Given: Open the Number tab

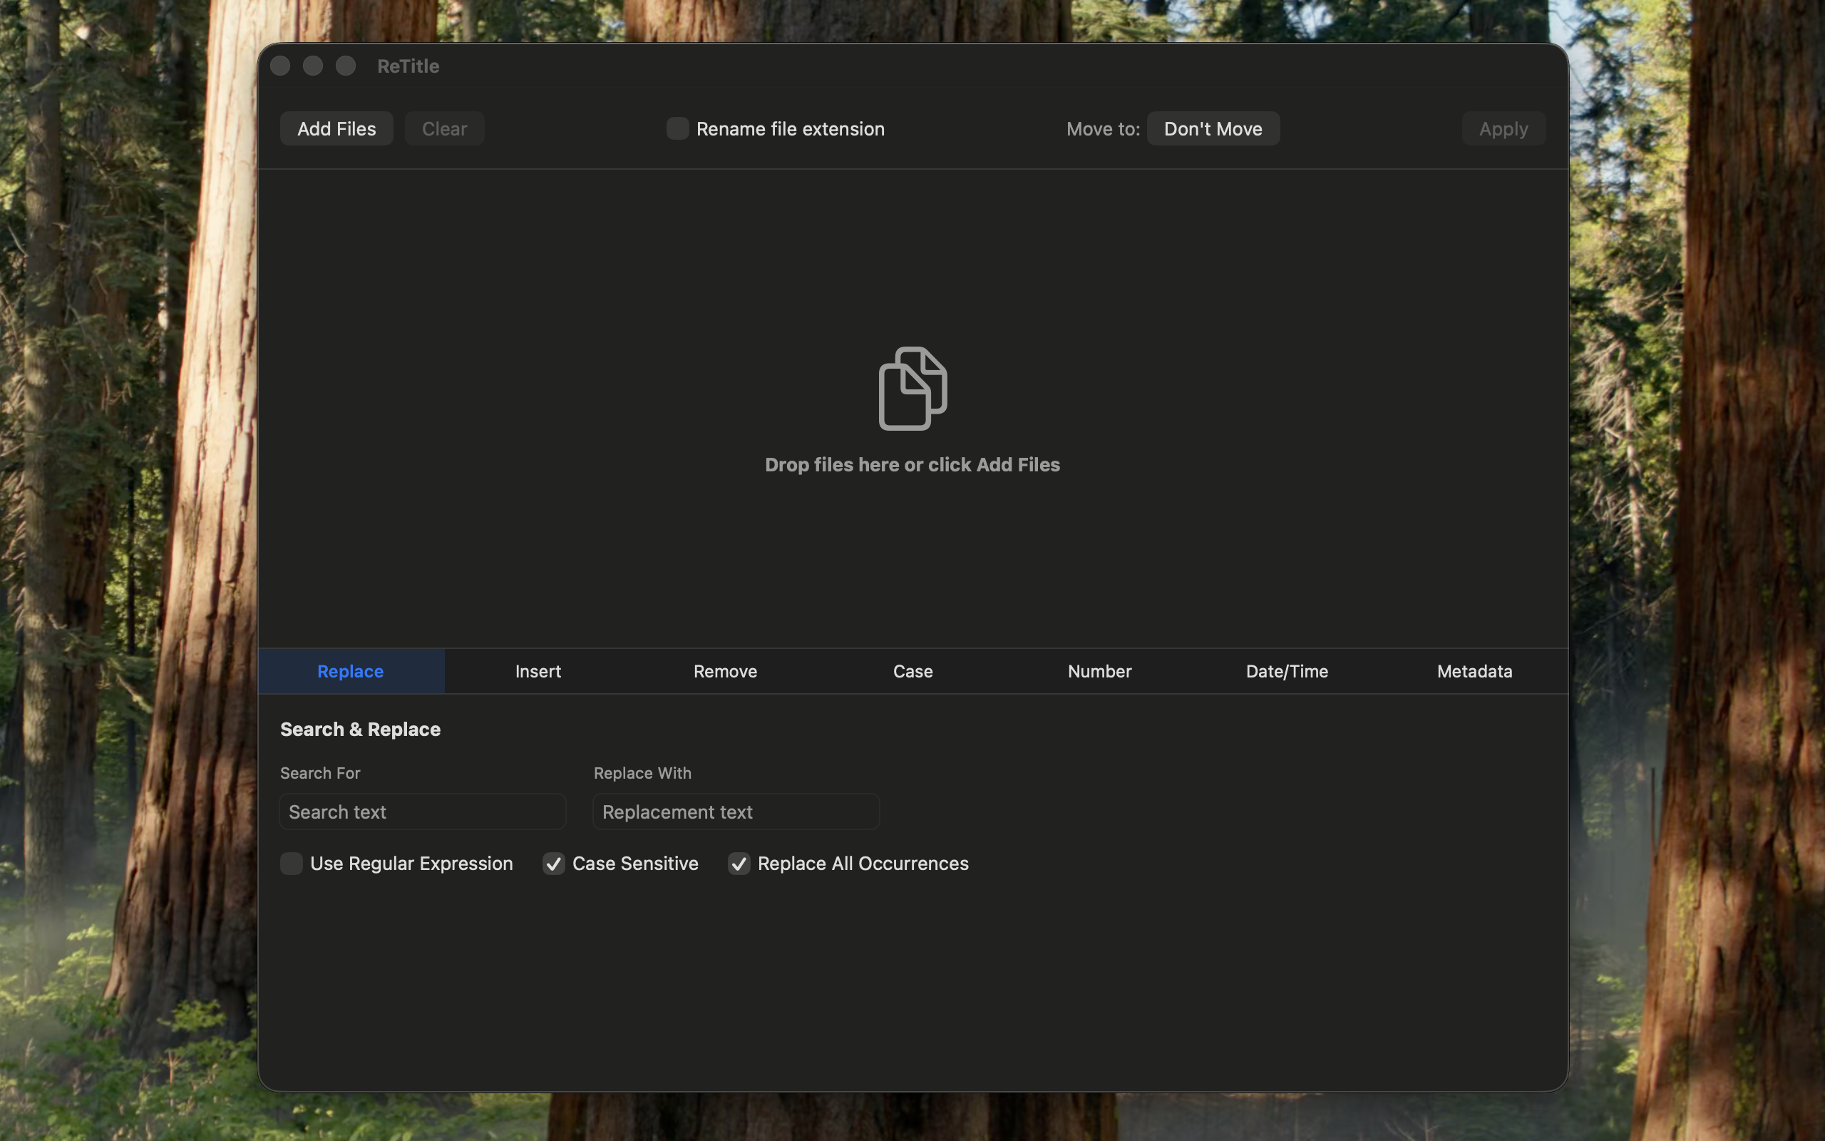Looking at the screenshot, I should (1099, 671).
